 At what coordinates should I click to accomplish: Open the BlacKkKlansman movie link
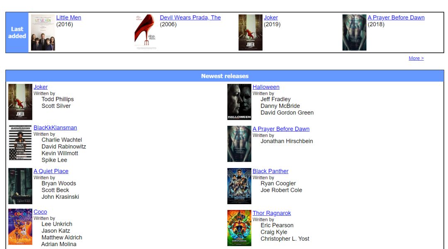click(55, 127)
